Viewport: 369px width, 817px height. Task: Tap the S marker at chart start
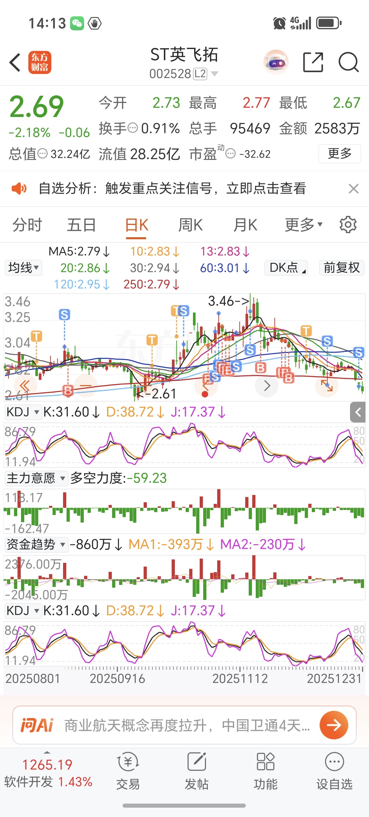pos(65,315)
